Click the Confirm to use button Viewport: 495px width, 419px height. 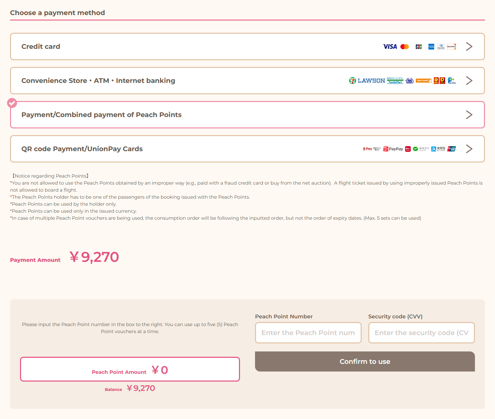tap(365, 361)
